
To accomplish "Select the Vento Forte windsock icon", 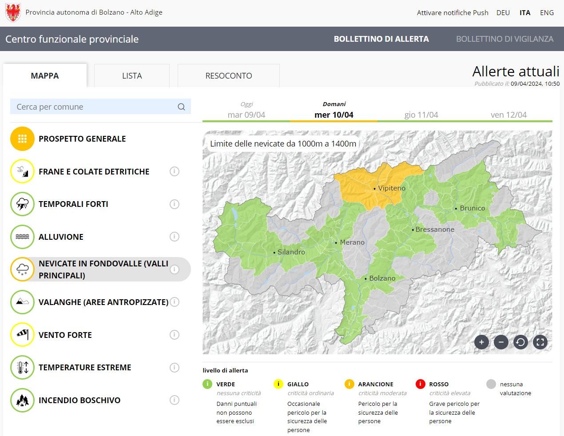I will point(22,335).
